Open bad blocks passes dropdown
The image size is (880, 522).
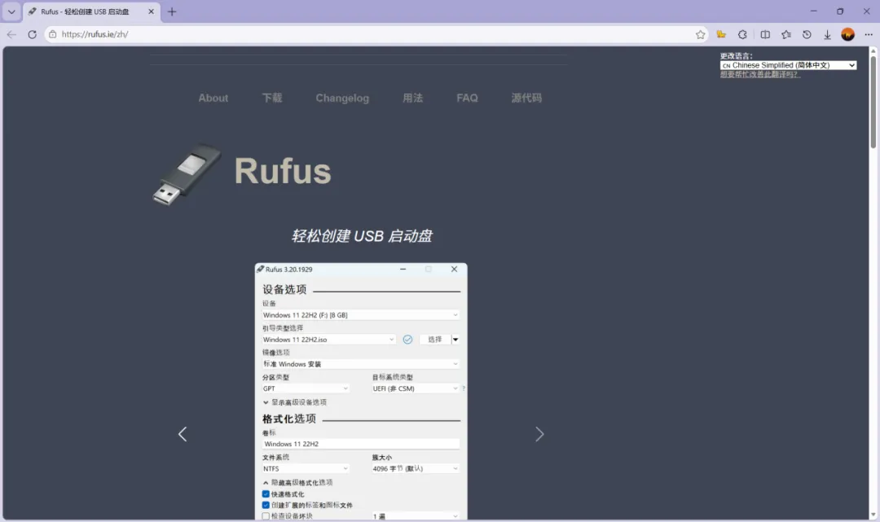[x=416, y=515]
